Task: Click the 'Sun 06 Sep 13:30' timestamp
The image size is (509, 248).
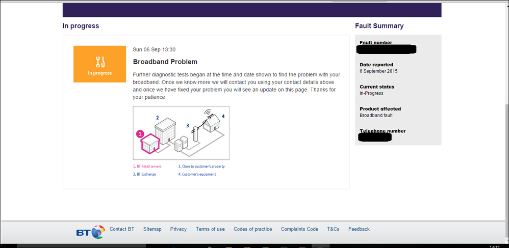Action: [154, 49]
